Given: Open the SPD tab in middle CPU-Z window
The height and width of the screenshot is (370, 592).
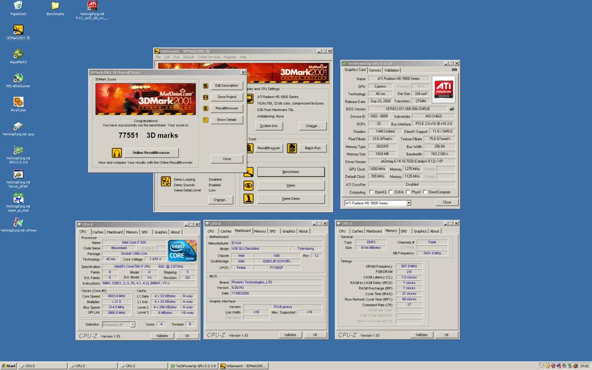Looking at the screenshot, I should (273, 231).
